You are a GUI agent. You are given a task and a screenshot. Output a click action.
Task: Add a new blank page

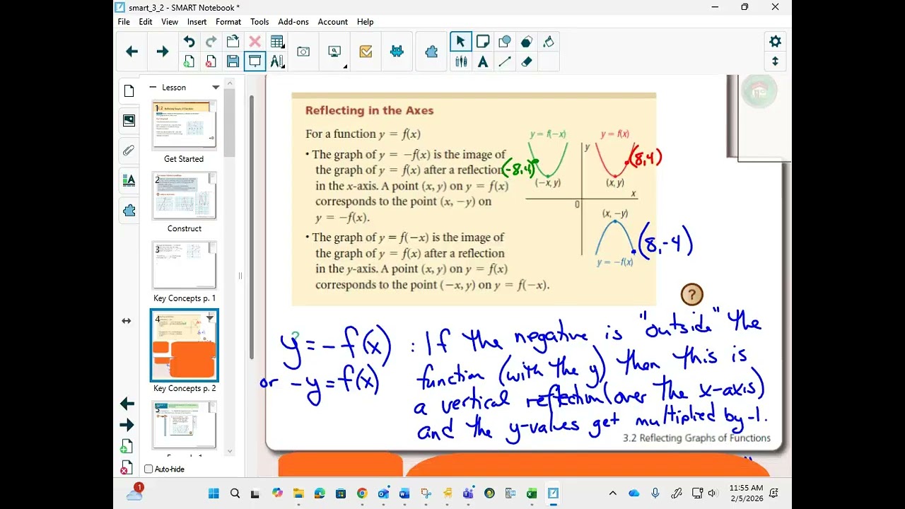pos(189,62)
